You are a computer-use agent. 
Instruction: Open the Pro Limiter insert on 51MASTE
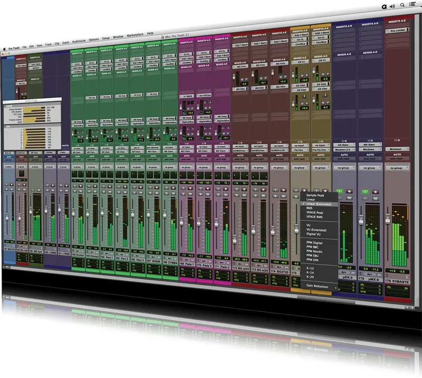398,31
